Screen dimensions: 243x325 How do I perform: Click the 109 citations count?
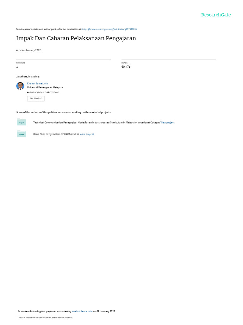point(52,92)
